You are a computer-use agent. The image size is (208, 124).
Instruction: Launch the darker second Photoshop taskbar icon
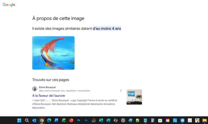click(86, 120)
